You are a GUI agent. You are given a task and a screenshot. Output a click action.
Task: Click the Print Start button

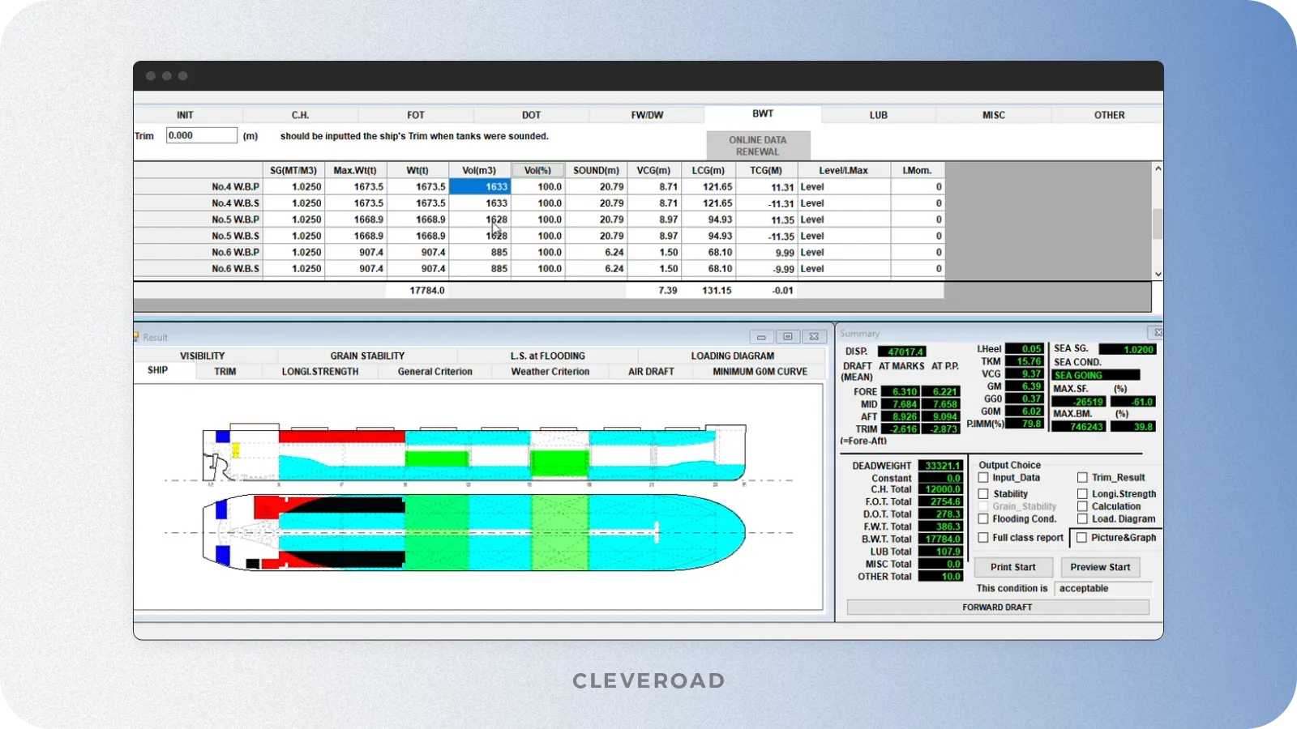pyautogui.click(x=1013, y=567)
